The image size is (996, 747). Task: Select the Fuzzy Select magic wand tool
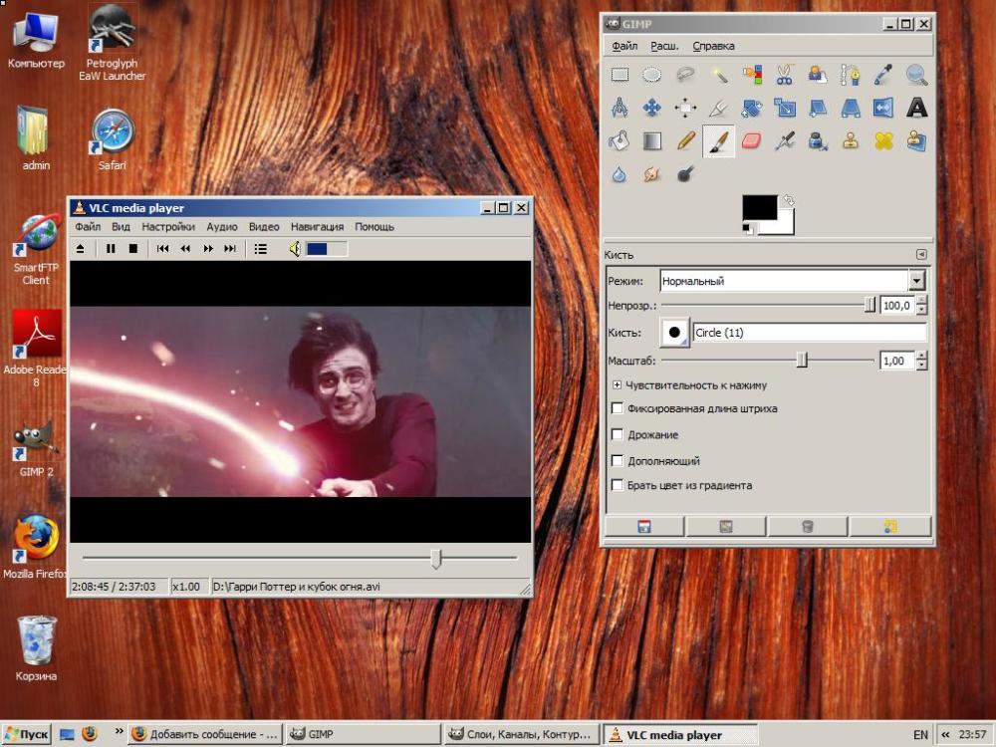(x=718, y=75)
